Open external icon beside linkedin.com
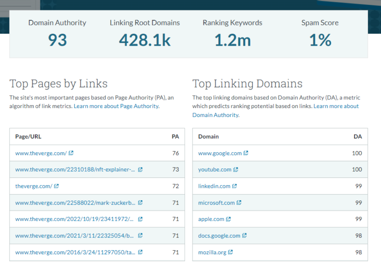This screenshot has width=381, height=275. (235, 186)
